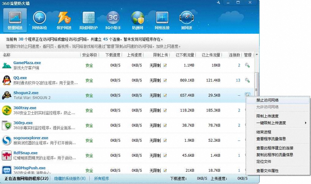Expand 一键限制上传速度 submenu

pos(278,123)
